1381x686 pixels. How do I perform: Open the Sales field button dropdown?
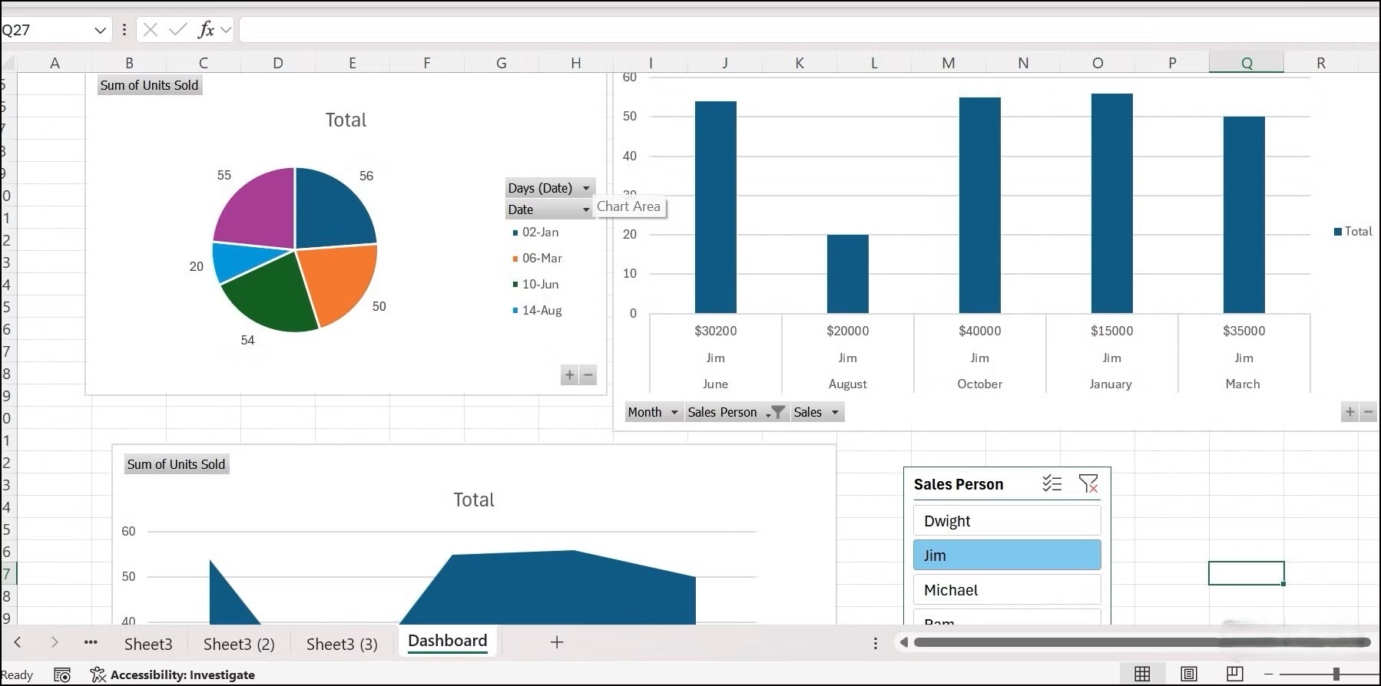(x=817, y=412)
